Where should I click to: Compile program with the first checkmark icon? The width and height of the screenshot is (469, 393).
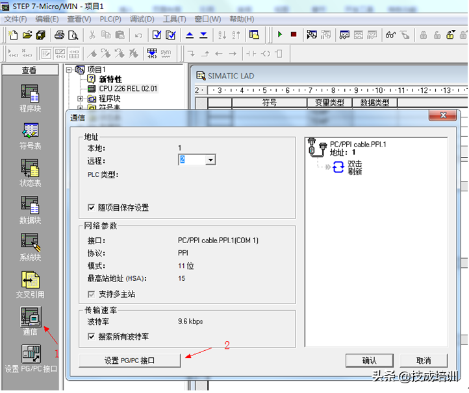pos(157,35)
